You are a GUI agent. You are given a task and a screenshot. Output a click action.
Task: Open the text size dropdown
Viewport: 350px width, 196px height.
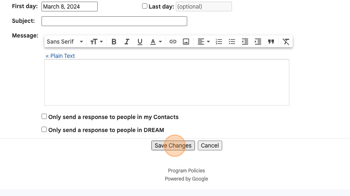(96, 42)
